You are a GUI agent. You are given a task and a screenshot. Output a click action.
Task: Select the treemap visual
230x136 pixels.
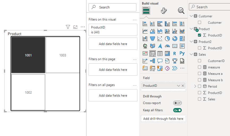pyautogui.click(x=182, y=39)
